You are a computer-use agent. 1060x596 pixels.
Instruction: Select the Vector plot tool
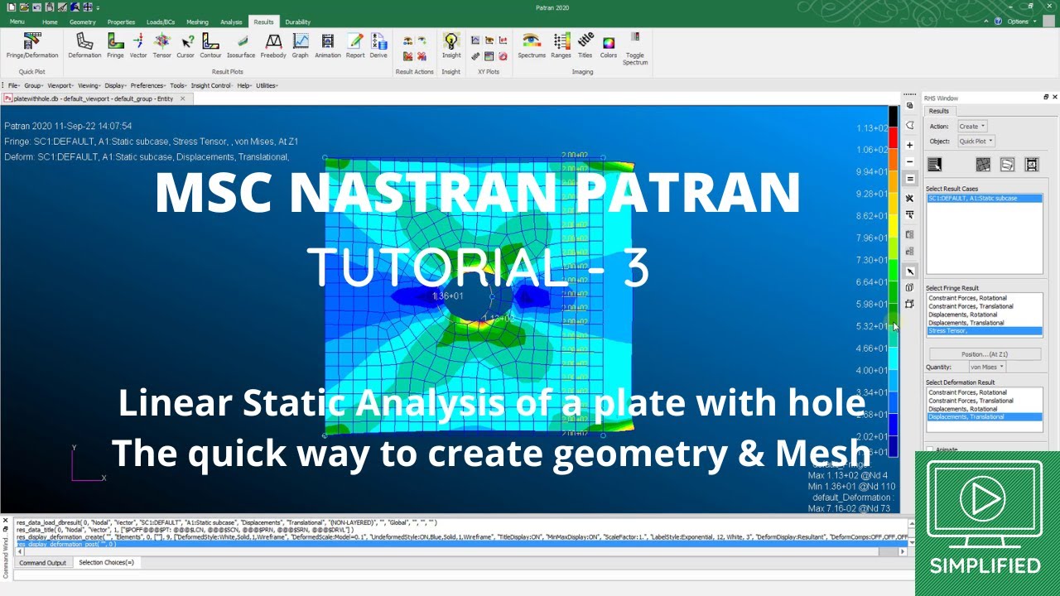pyautogui.click(x=138, y=46)
